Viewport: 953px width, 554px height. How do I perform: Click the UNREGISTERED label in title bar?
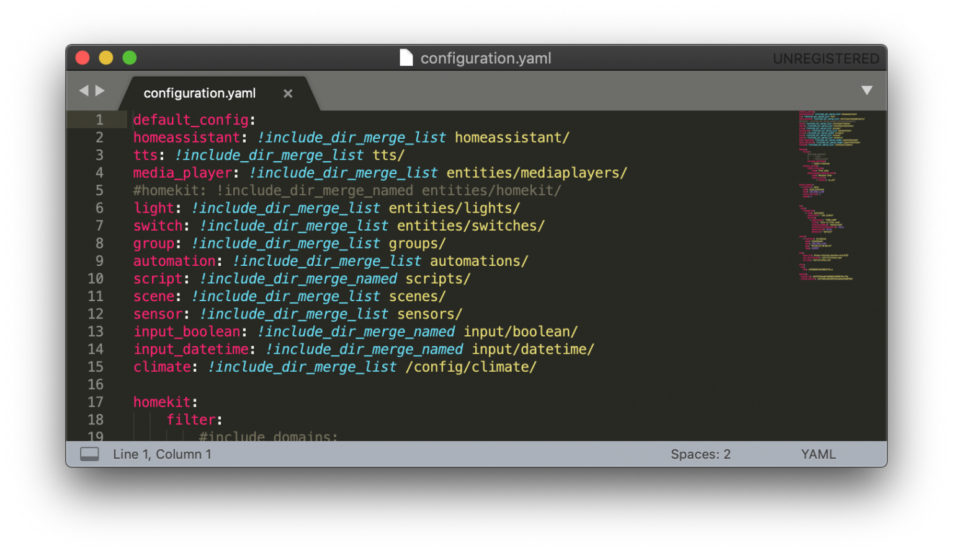826,58
